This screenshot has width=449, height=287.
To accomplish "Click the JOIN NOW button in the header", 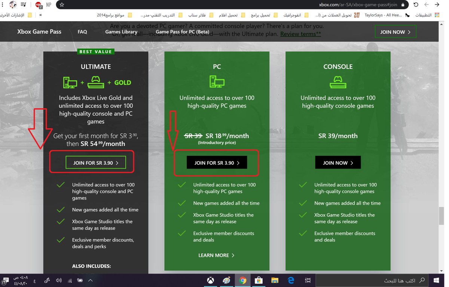I will coord(395,32).
